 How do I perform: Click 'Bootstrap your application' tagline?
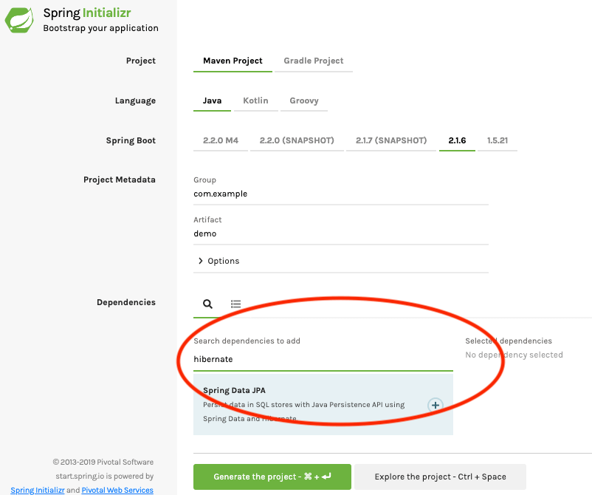pos(101,28)
